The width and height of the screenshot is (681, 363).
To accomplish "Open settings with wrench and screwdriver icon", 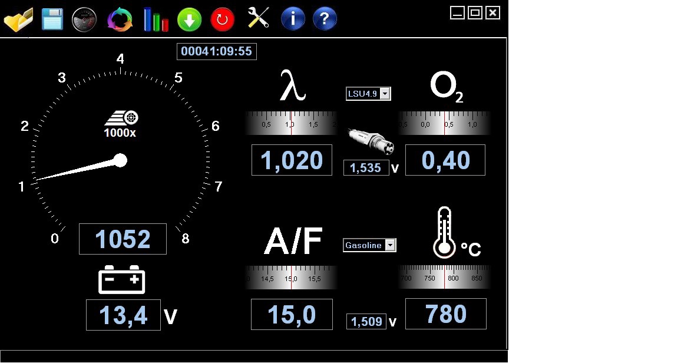I will click(x=258, y=18).
